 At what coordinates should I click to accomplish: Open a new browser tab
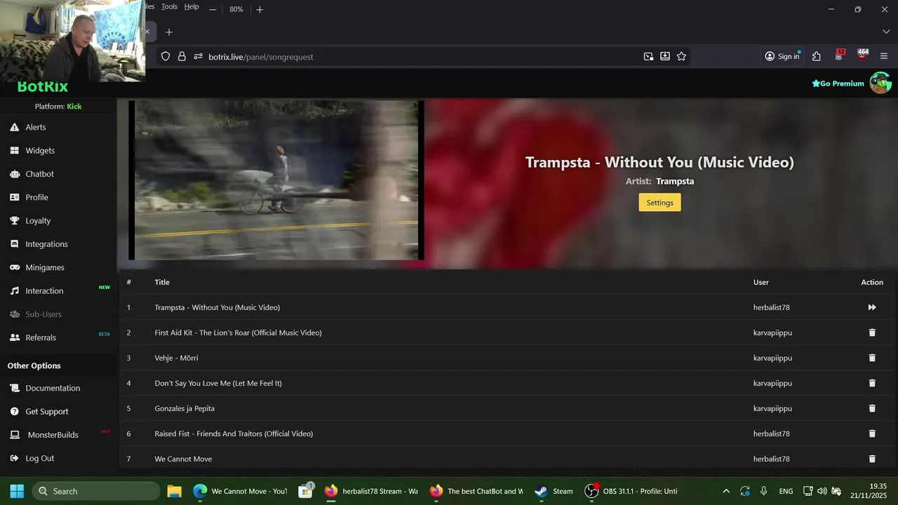[169, 32]
